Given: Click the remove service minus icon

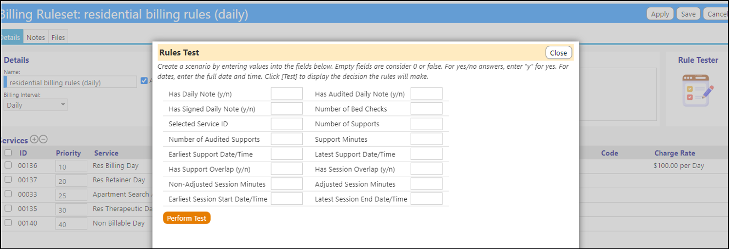Looking at the screenshot, I should pos(43,139).
